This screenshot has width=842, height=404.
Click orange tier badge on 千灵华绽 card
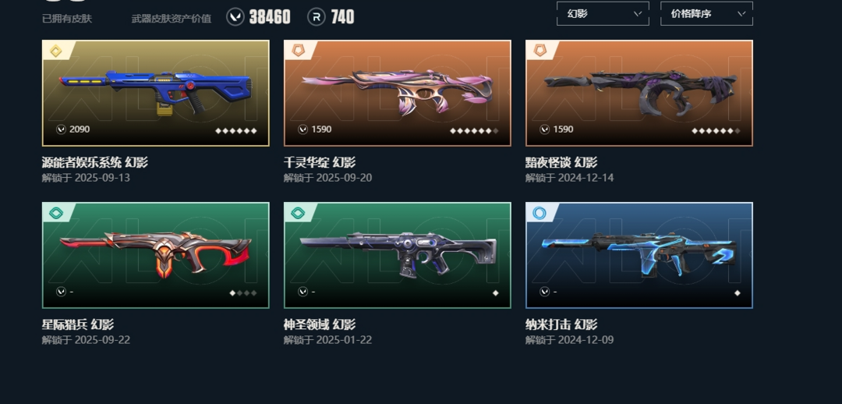pyautogui.click(x=298, y=51)
